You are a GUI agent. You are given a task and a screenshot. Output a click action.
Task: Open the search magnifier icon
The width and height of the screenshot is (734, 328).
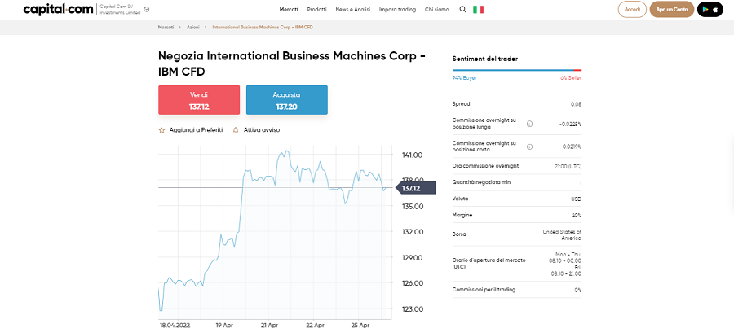(x=463, y=9)
